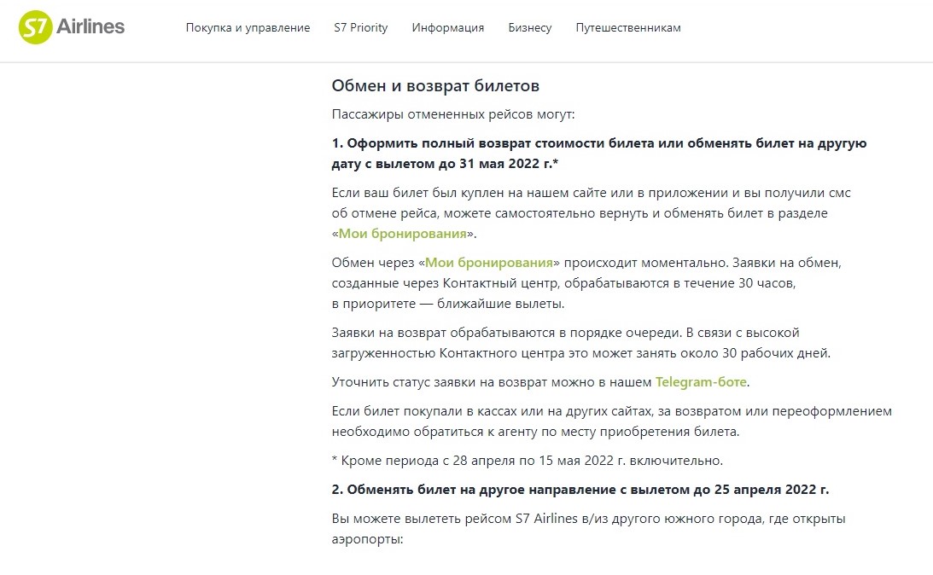Open the Путешественникам navigation item

point(628,27)
